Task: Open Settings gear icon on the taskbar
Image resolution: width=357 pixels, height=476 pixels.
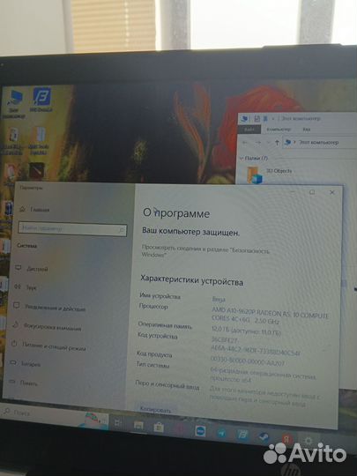Action: [x=308, y=441]
